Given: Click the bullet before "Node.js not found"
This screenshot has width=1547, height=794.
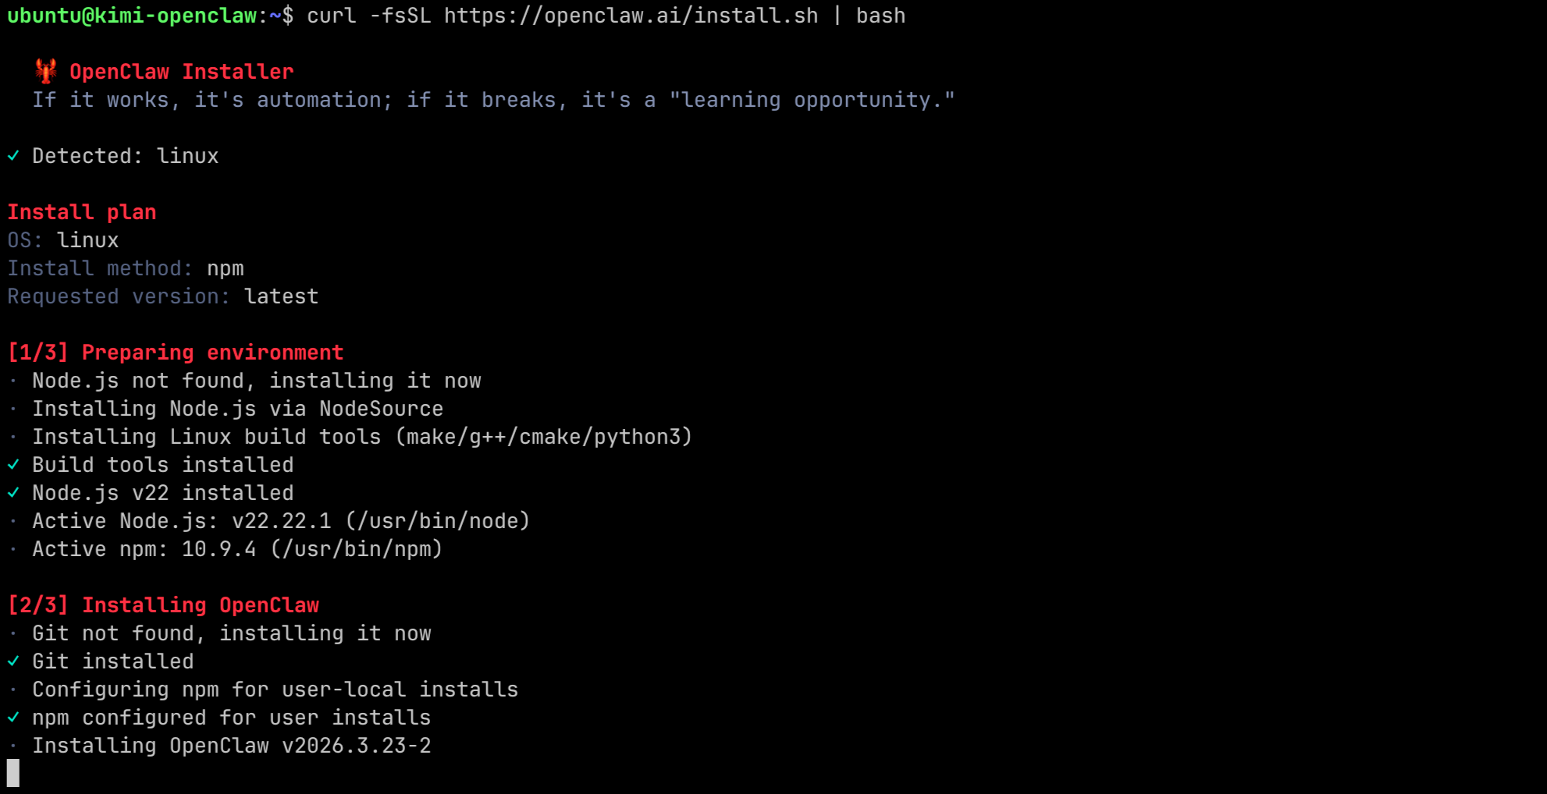Looking at the screenshot, I should [13, 381].
